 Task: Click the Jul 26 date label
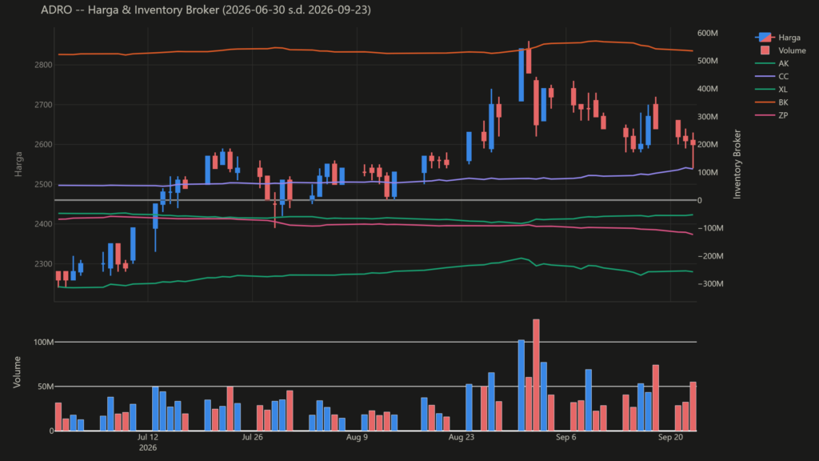coord(252,438)
